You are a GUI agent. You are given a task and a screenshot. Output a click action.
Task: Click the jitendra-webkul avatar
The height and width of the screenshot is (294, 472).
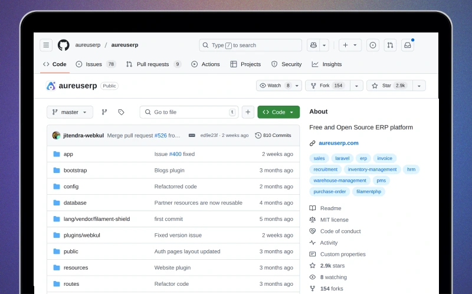point(56,135)
